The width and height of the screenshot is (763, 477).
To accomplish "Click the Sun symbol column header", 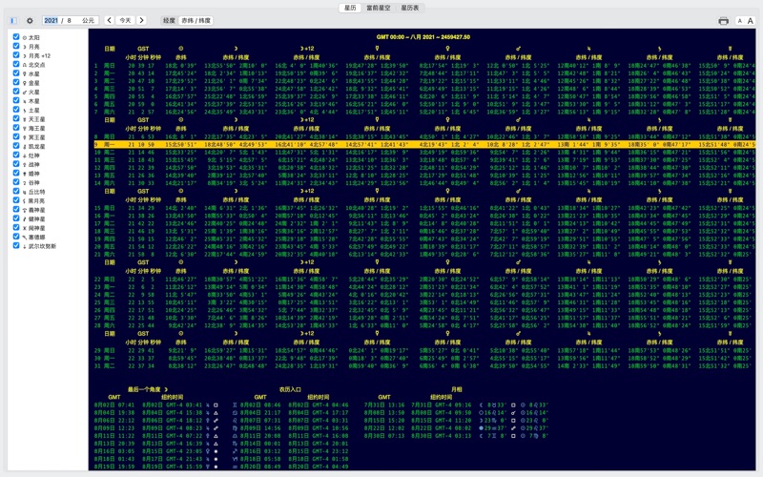I will [x=181, y=48].
